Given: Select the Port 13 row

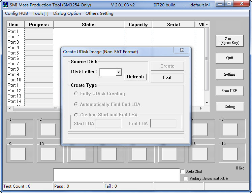Looking at the screenshot, I should [x=14, y=96].
